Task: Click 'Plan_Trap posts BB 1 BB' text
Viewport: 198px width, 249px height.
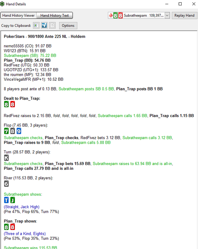Action: pyautogui.click(x=139, y=89)
